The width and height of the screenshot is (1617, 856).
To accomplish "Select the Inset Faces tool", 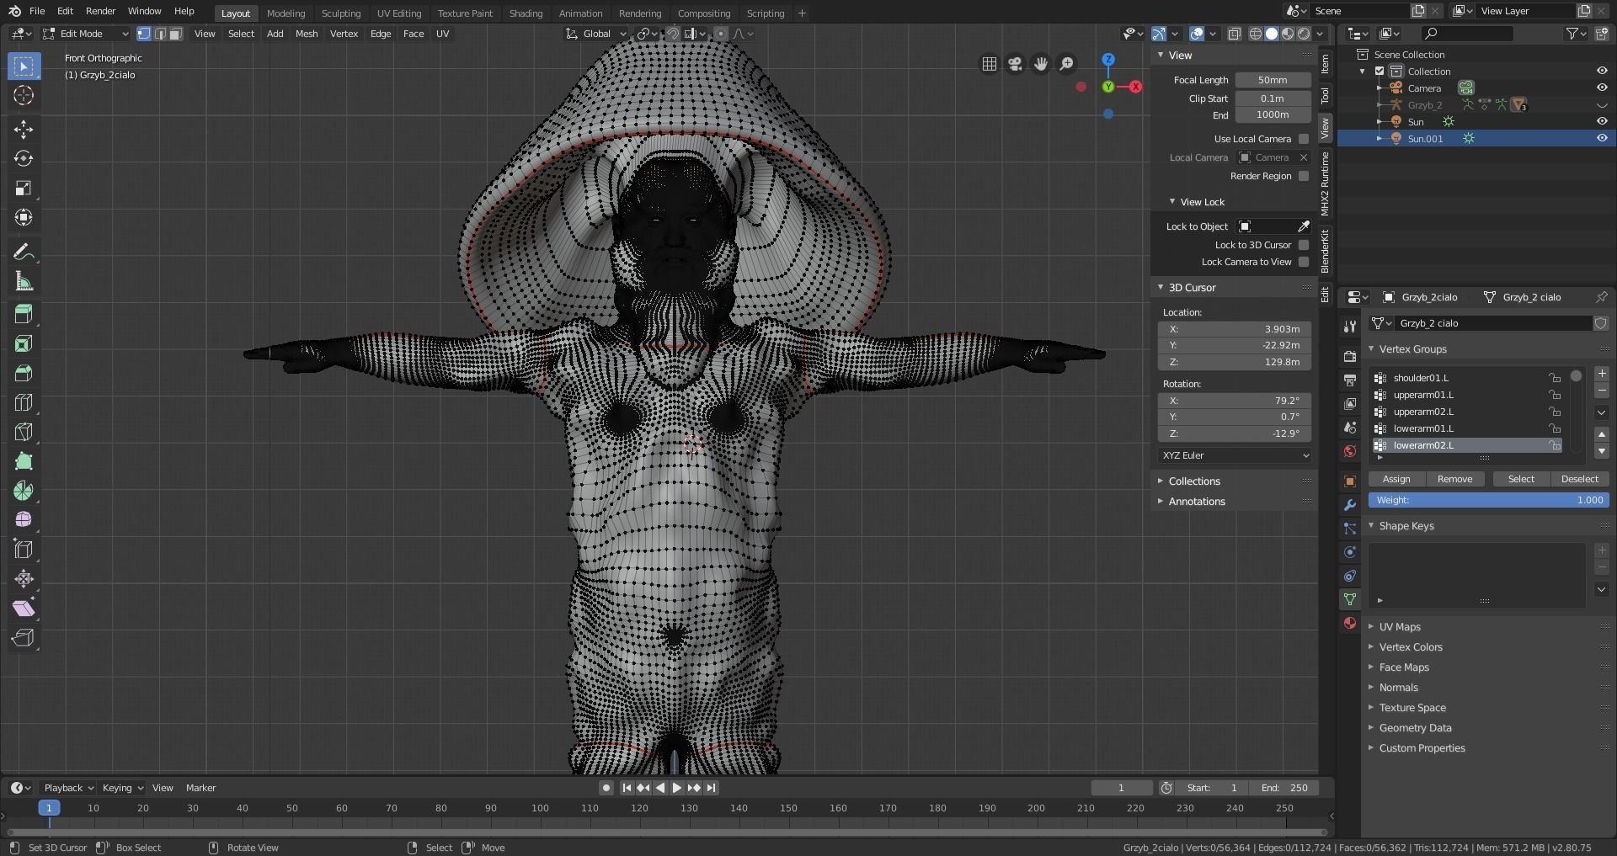I will (x=24, y=343).
